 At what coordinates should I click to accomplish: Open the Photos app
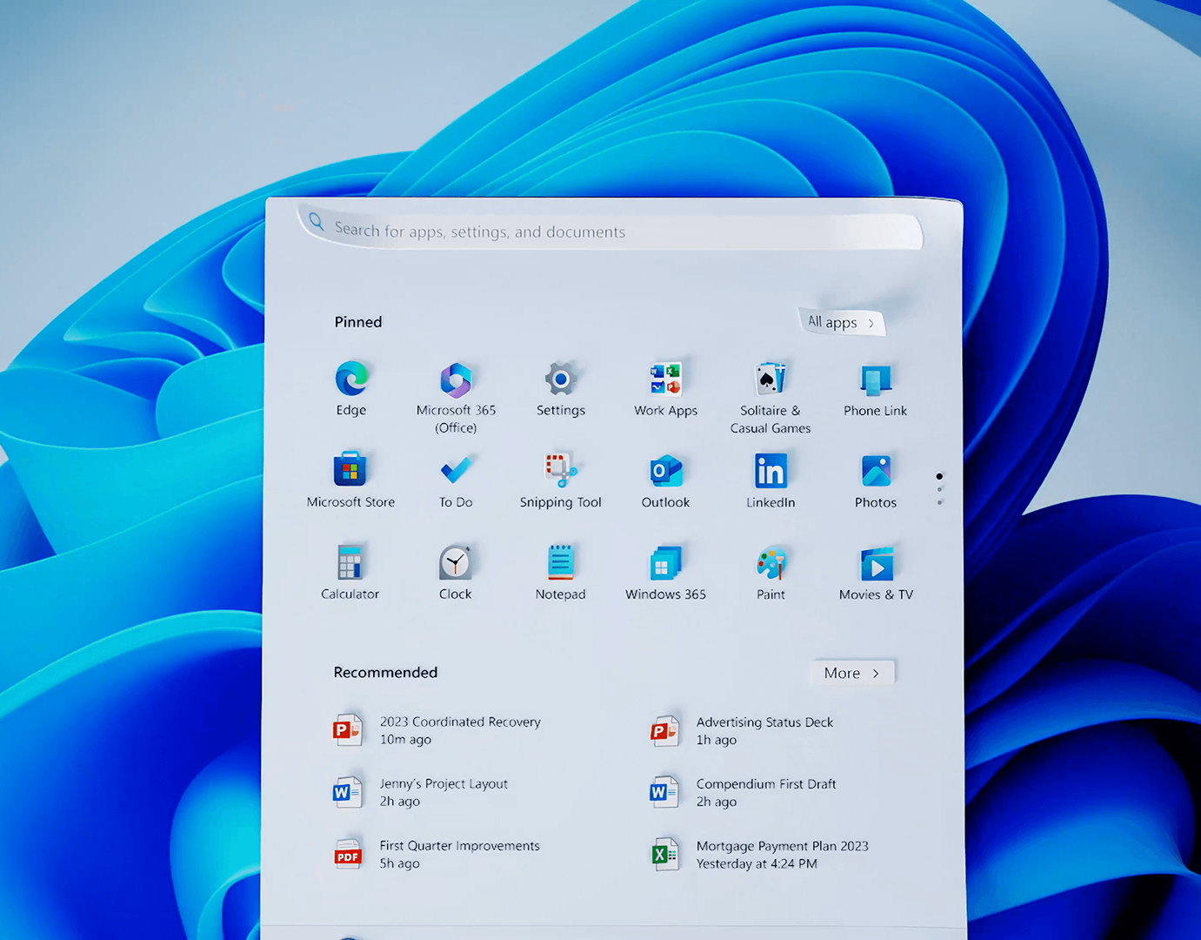(876, 471)
